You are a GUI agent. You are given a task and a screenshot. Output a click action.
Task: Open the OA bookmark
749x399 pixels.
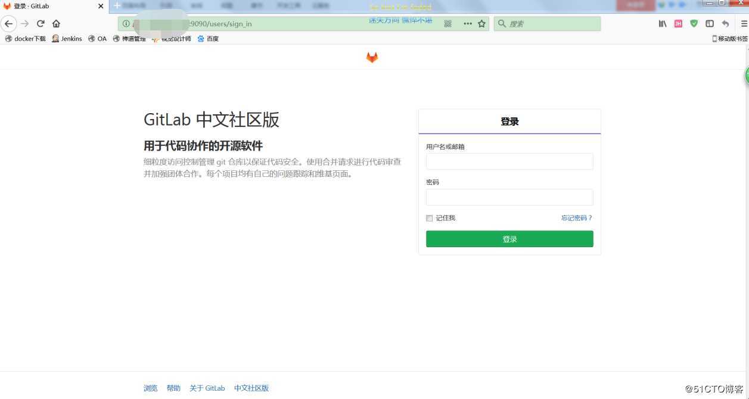pyautogui.click(x=97, y=39)
